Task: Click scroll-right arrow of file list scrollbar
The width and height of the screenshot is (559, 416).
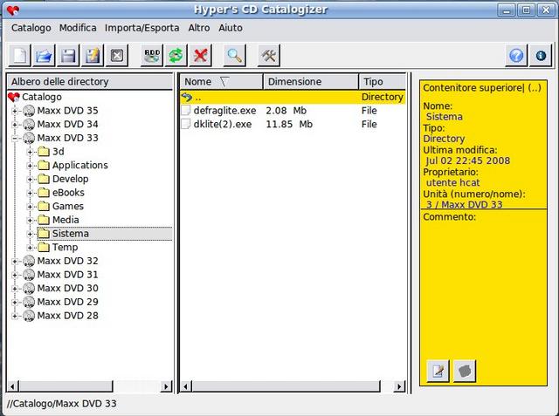Action: (x=400, y=386)
